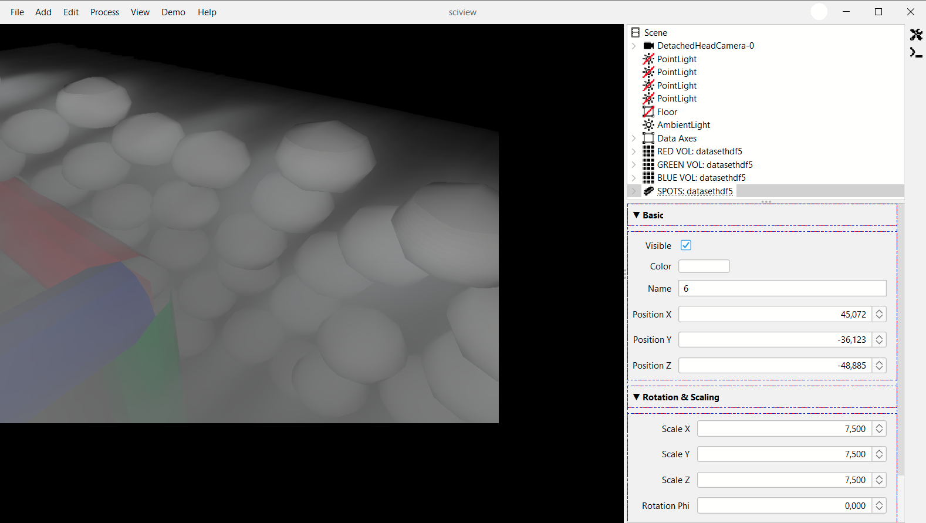Viewport: 926px width, 523px height.
Task: Click the Position Z value field
Action: pos(775,366)
